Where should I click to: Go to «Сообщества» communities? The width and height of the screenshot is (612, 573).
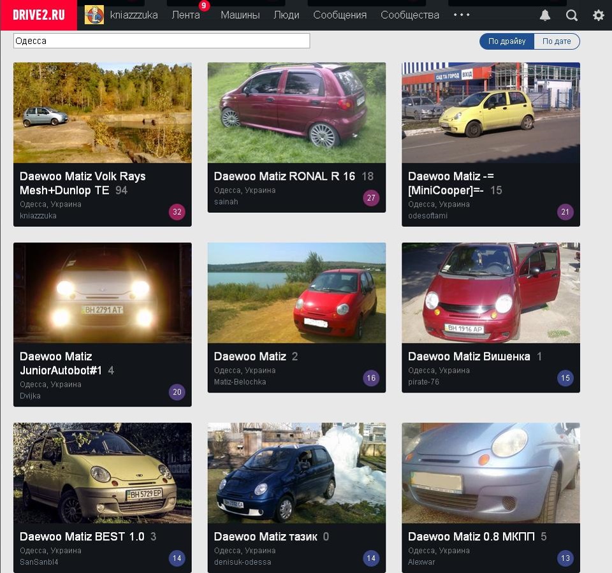pyautogui.click(x=410, y=15)
